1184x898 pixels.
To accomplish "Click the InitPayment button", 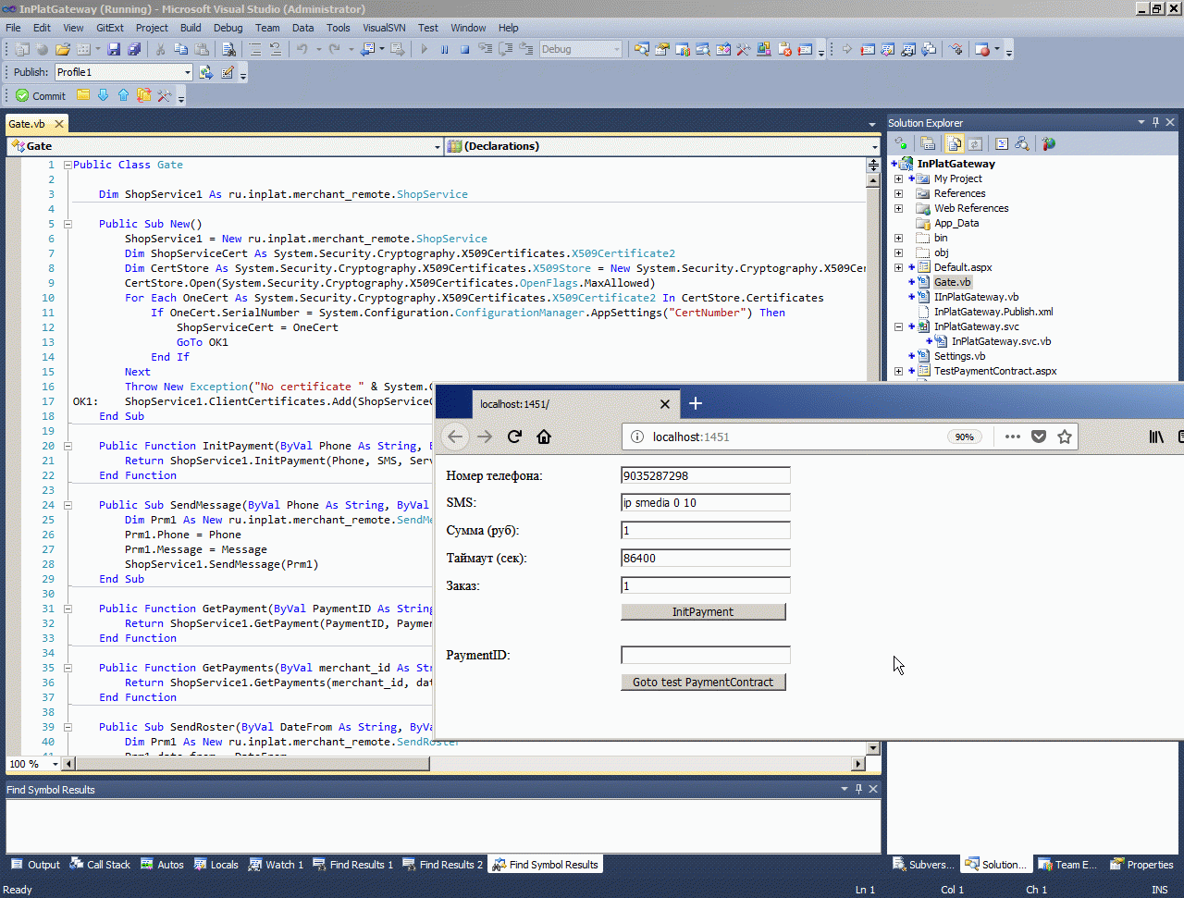I will click(x=703, y=612).
